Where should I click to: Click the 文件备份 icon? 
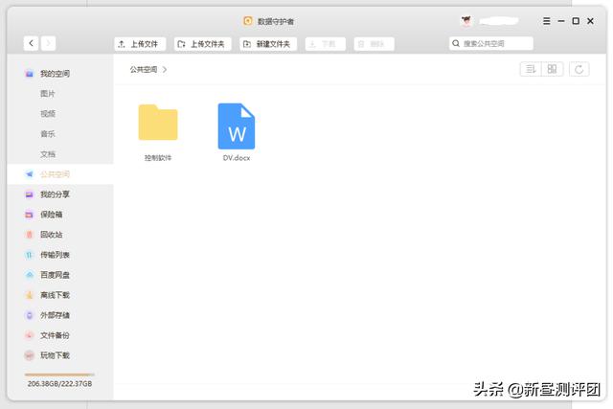tap(30, 335)
